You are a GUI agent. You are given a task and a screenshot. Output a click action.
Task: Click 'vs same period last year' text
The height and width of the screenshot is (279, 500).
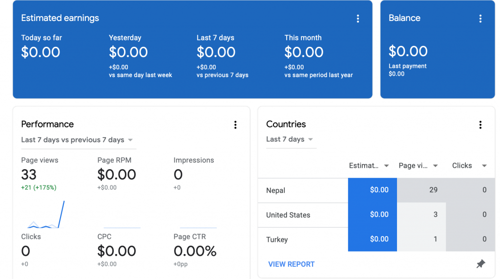pyautogui.click(x=318, y=75)
